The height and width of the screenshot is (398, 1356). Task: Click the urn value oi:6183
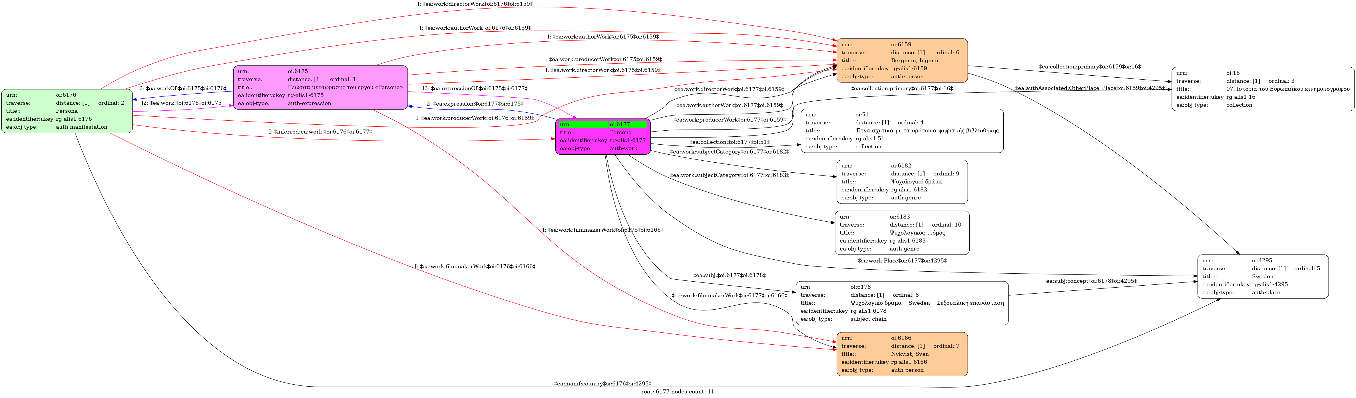[900, 217]
